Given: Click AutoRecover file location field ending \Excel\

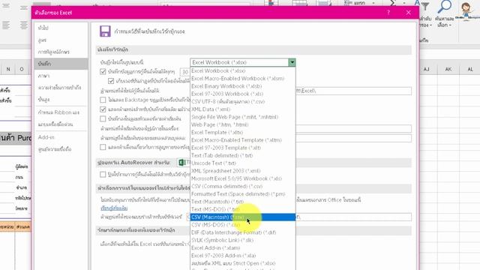Looking at the screenshot, I should 353,91.
